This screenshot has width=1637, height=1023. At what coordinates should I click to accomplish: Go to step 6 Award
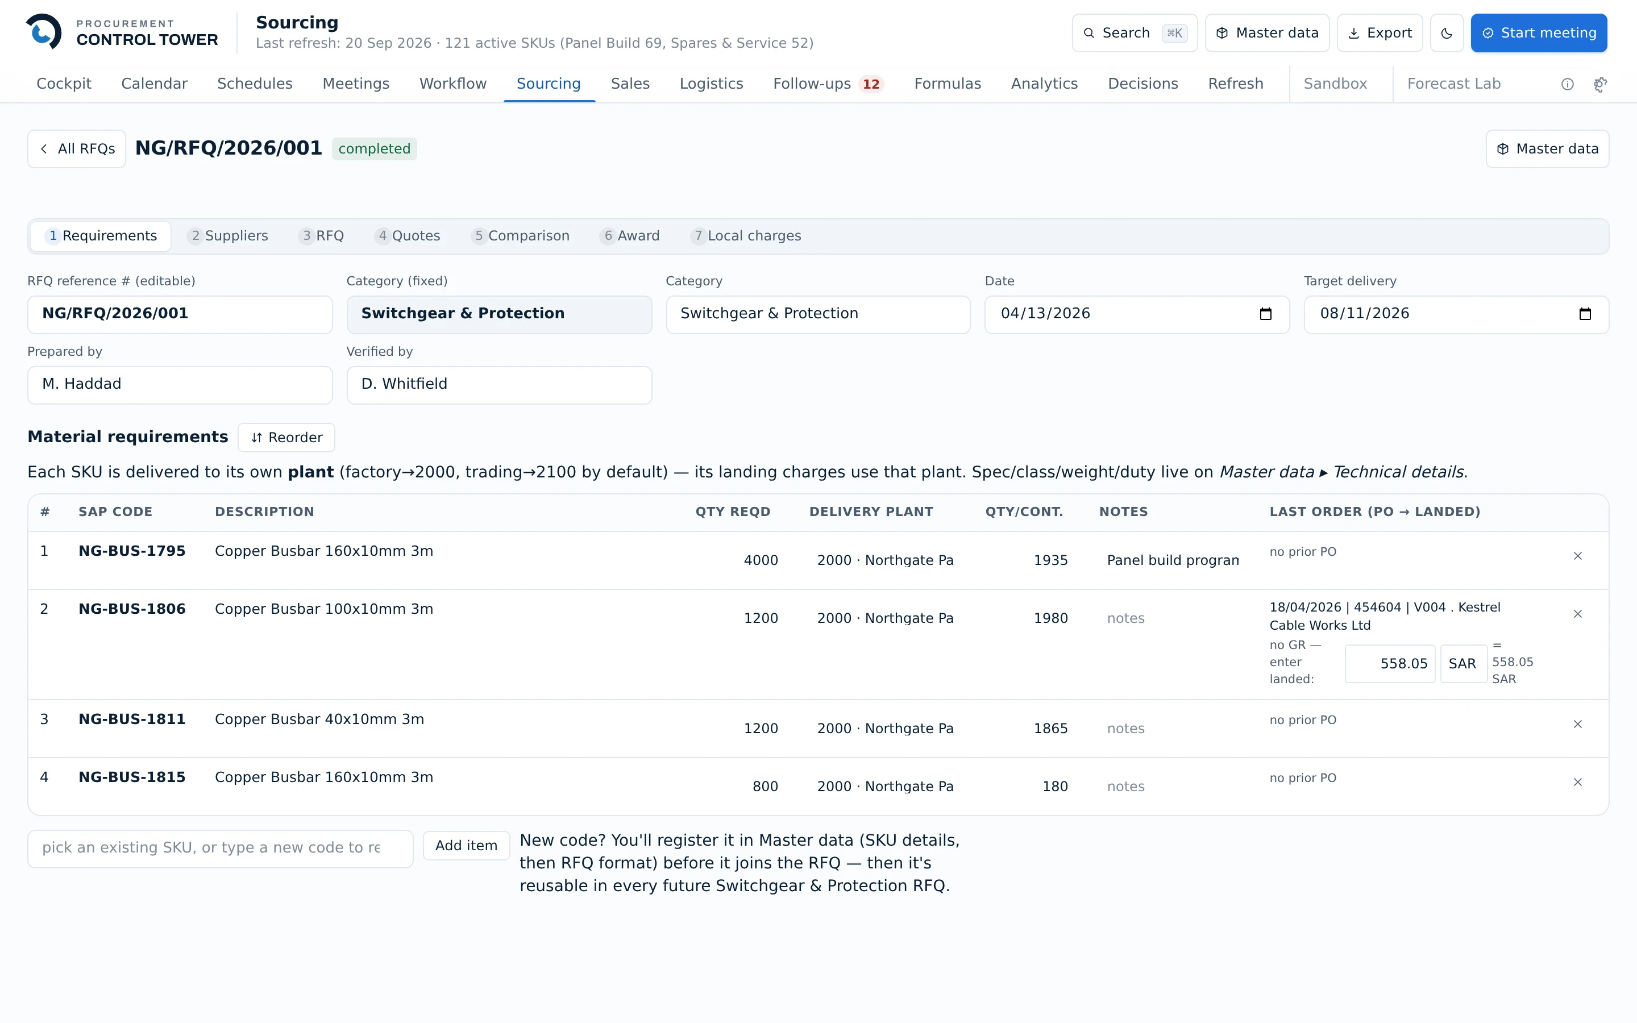tap(631, 236)
